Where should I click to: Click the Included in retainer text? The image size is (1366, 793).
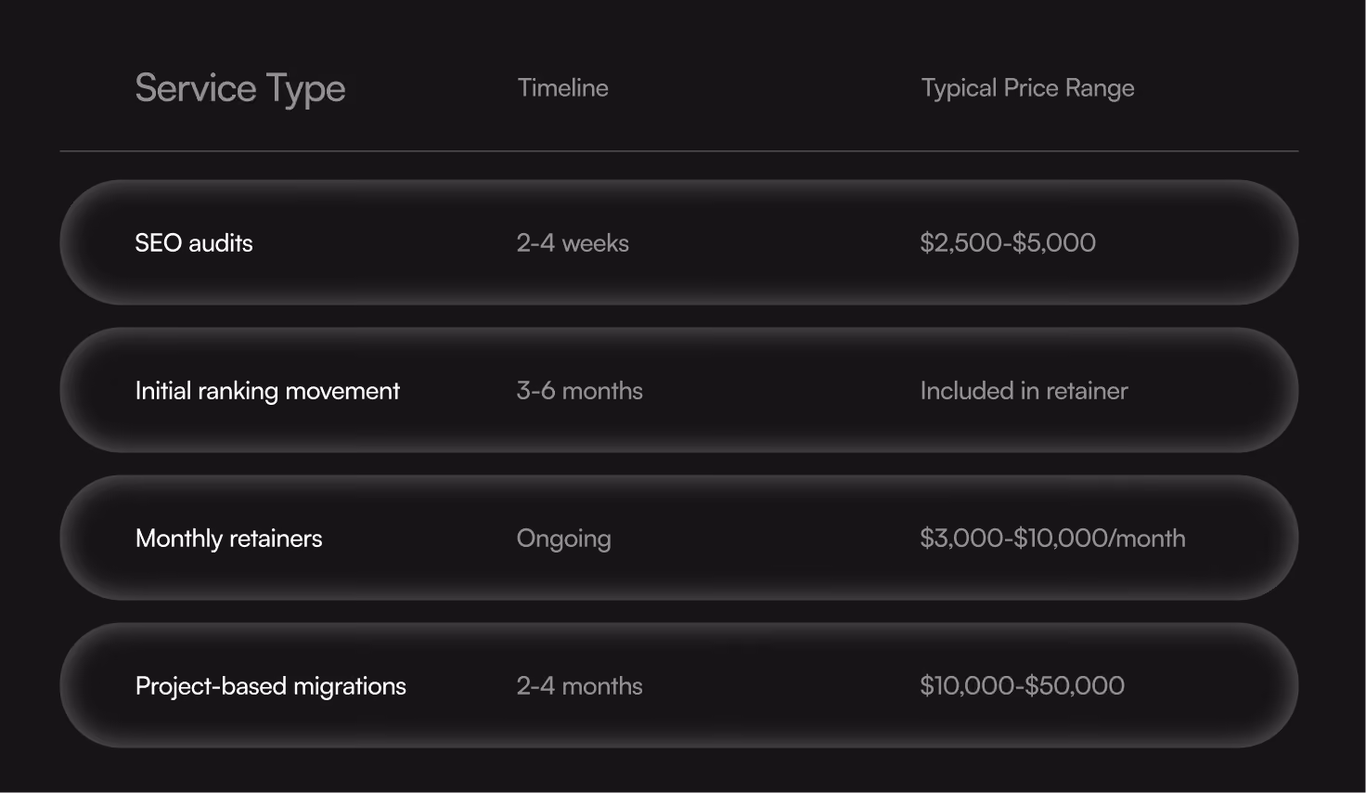point(1024,391)
